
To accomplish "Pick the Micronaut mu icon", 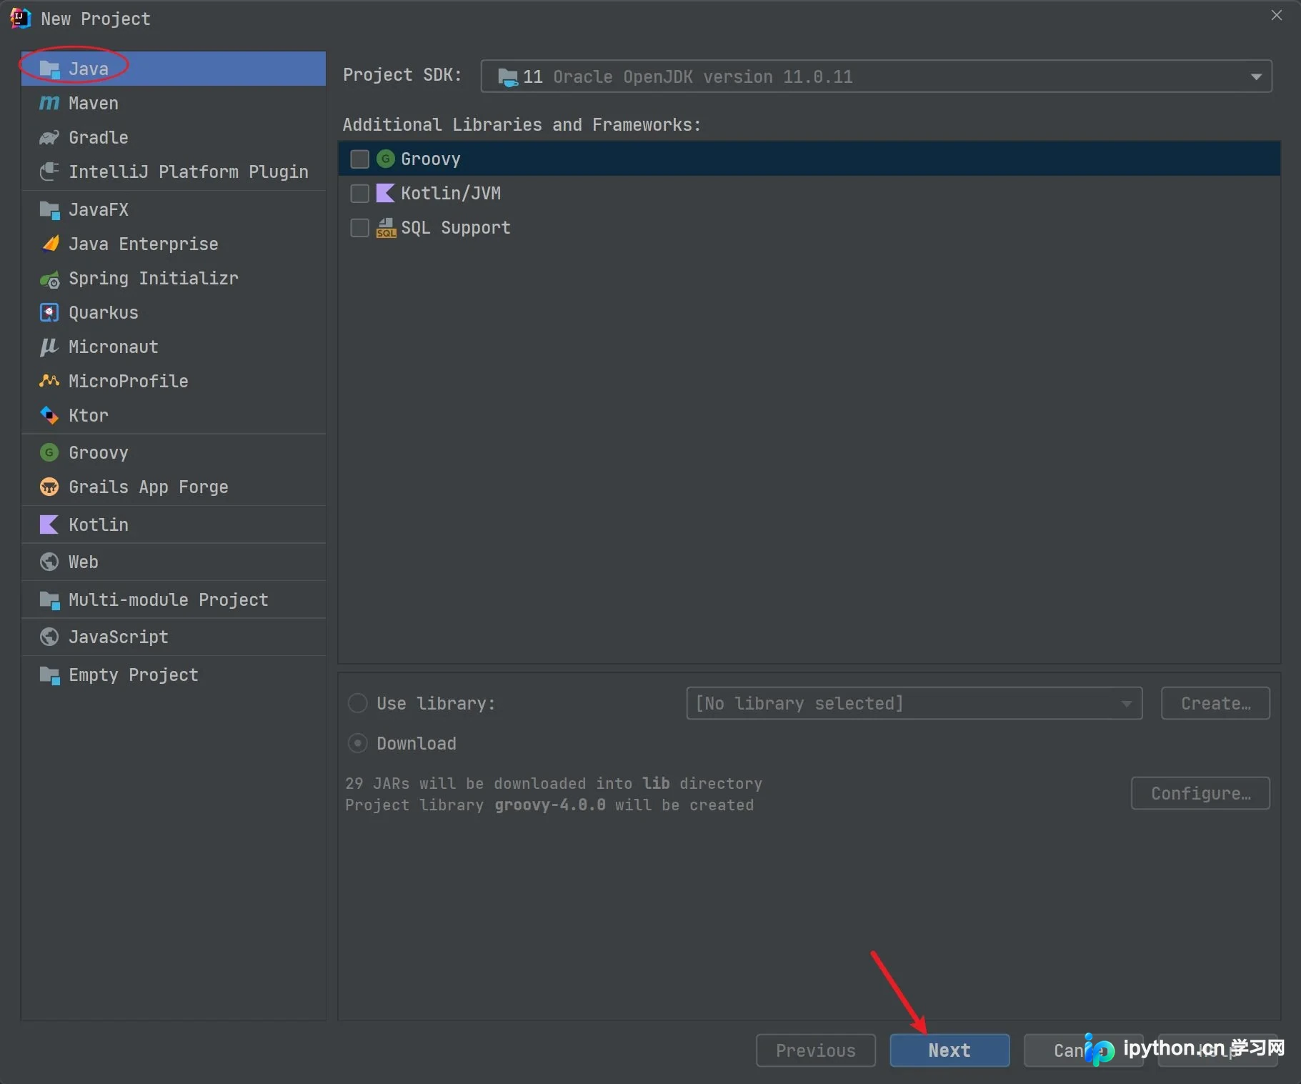I will click(49, 347).
